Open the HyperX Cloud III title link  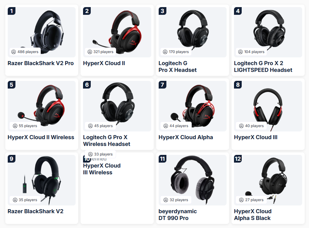pos(256,137)
